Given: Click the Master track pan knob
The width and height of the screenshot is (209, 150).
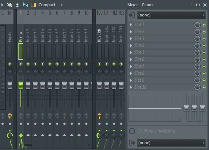Looking at the screenshot, I should pyautogui.click(x=10, y=72).
